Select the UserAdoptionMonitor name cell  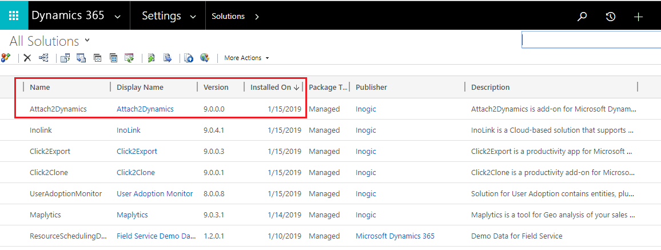(x=66, y=193)
